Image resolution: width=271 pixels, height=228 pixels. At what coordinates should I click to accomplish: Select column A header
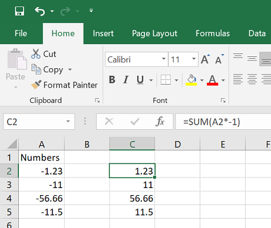coord(42,145)
